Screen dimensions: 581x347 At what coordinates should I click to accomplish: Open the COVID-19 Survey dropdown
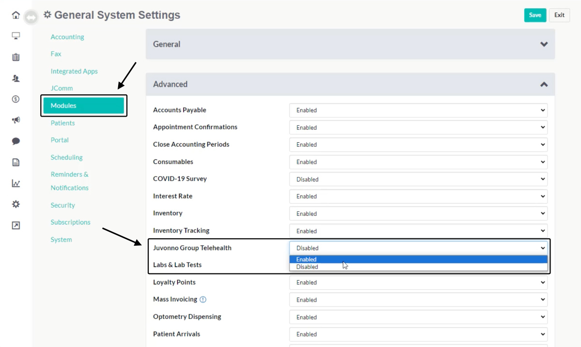pos(418,179)
